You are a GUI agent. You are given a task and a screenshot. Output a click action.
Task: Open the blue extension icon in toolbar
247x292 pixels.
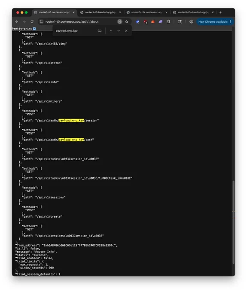coord(137,22)
